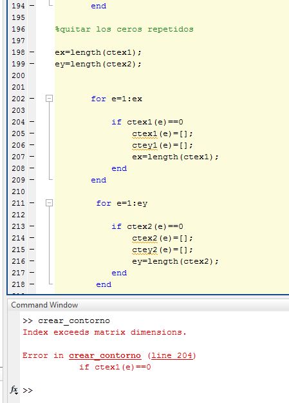Set a breakpoint dash at line 205
The image size is (289, 403).
tap(32, 133)
